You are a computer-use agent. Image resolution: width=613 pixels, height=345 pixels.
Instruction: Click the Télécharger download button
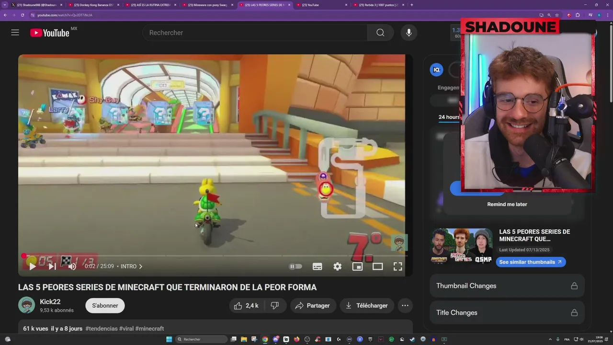[367, 306]
